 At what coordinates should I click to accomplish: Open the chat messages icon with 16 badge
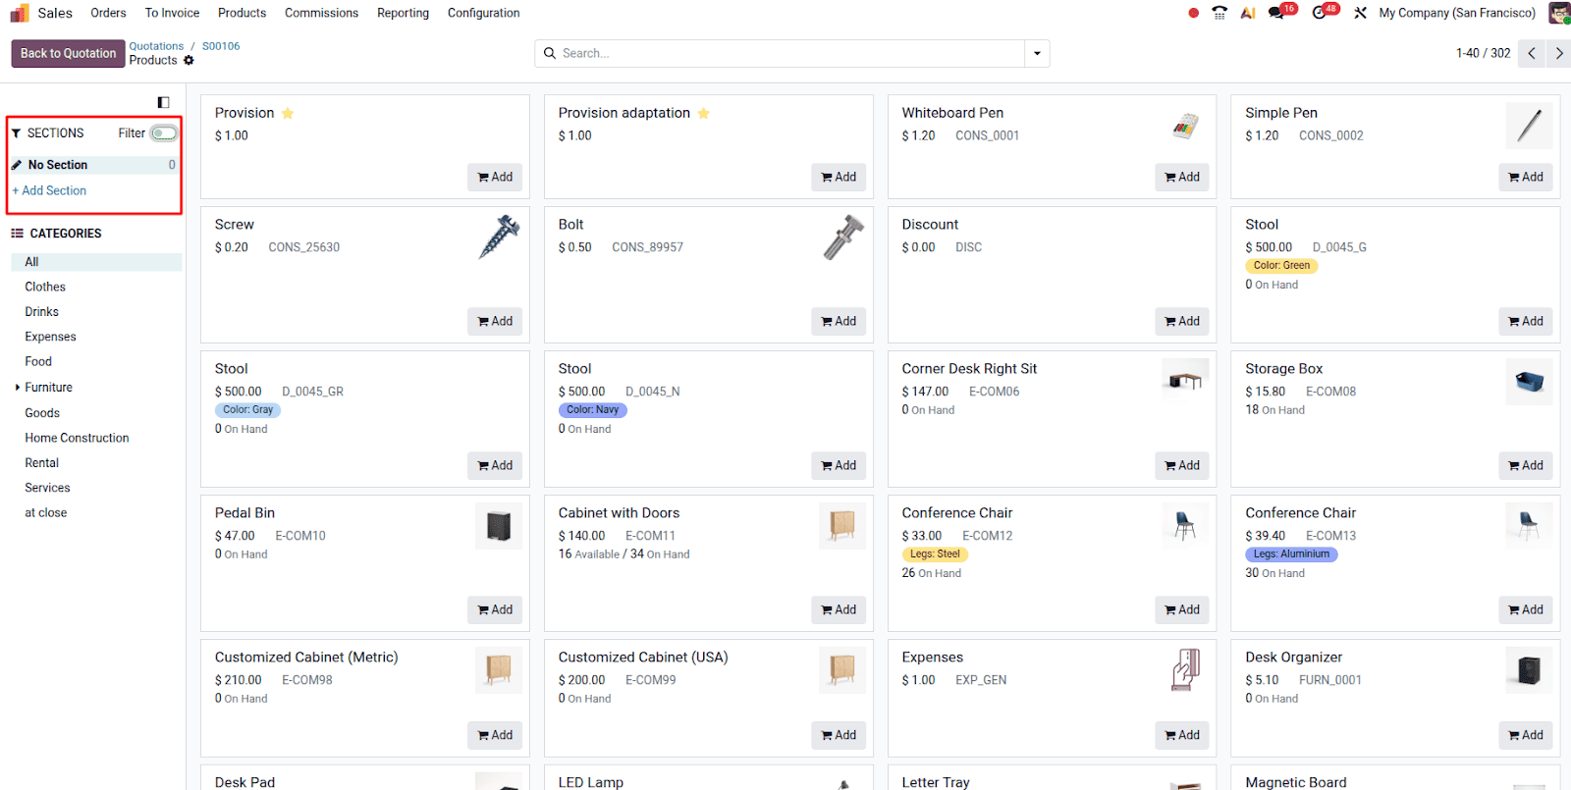tap(1276, 13)
